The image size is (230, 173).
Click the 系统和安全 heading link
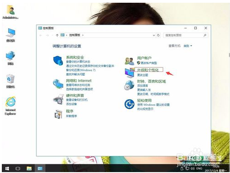(75, 57)
